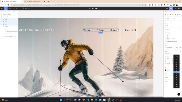Image resolution: width=182 pixels, height=102 pixels.
Task: Open File Explorer from taskbar
Action: pos(92,100)
